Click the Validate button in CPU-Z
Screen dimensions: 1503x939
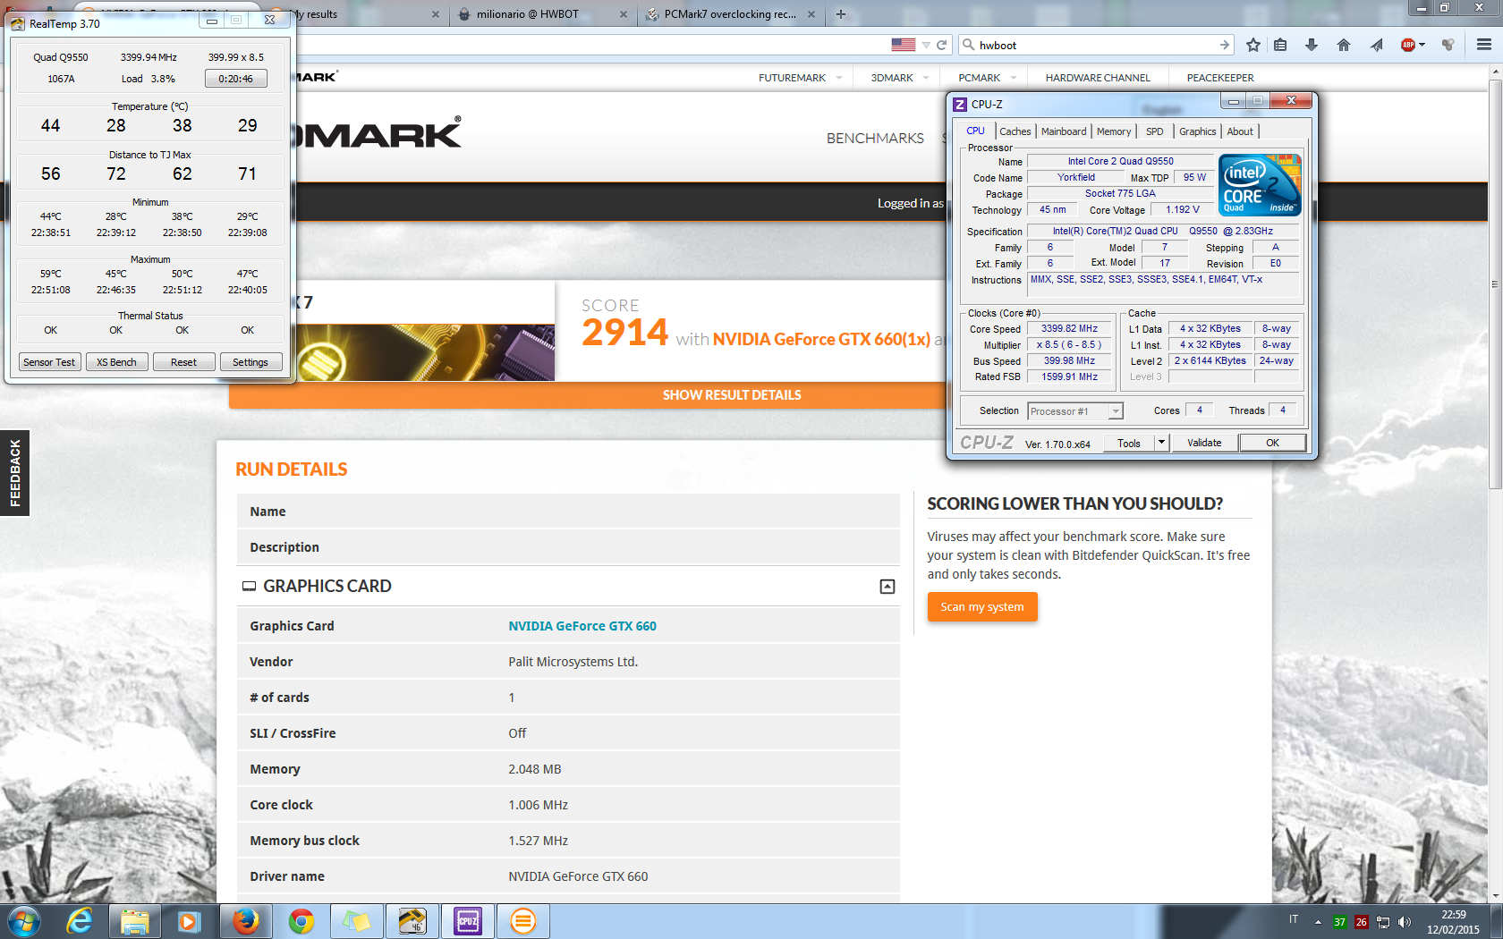[x=1204, y=443]
